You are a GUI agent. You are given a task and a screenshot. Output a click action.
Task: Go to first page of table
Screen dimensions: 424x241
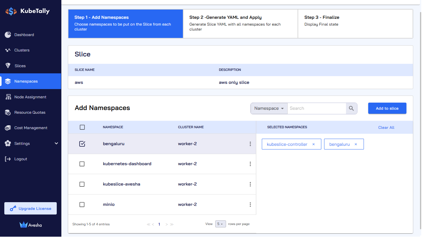pyautogui.click(x=149, y=224)
